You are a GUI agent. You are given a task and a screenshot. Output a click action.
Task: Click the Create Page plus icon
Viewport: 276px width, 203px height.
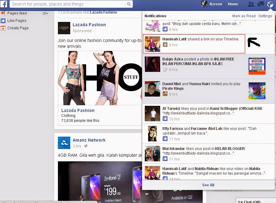tap(3, 28)
